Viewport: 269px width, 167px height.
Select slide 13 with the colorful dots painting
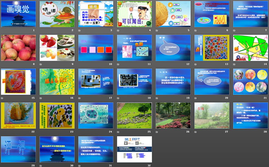[212, 48]
